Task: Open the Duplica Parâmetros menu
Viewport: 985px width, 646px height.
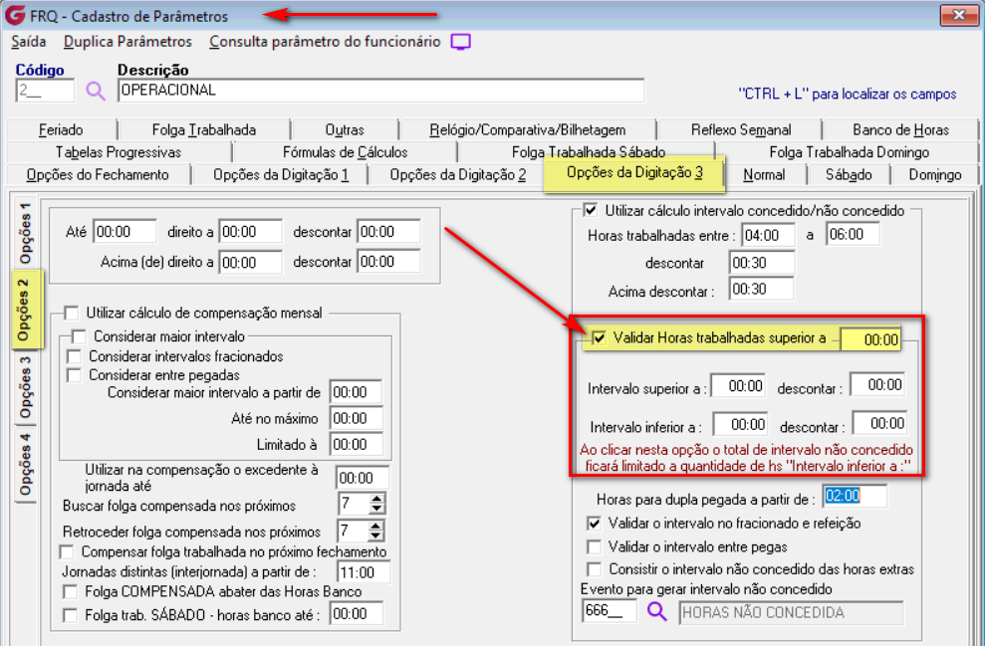Action: 127,42
